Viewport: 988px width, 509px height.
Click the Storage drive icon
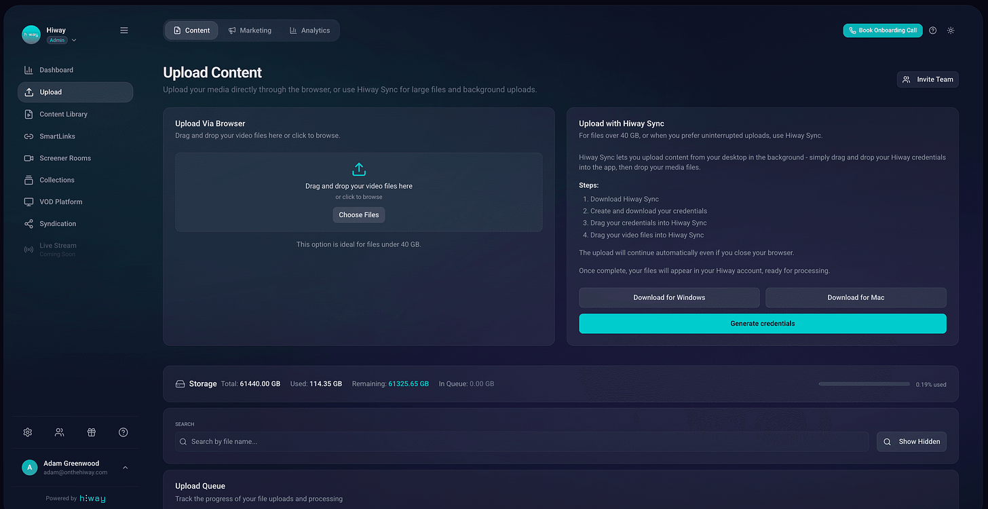[x=180, y=384]
